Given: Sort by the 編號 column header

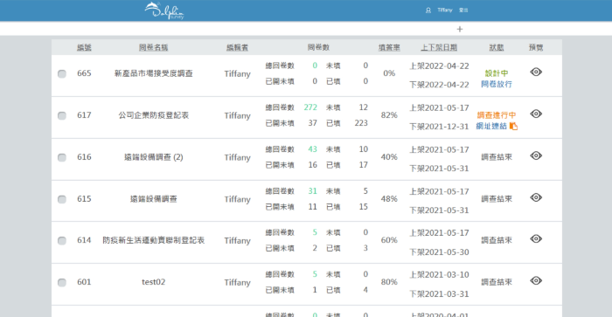Looking at the screenshot, I should point(84,47).
